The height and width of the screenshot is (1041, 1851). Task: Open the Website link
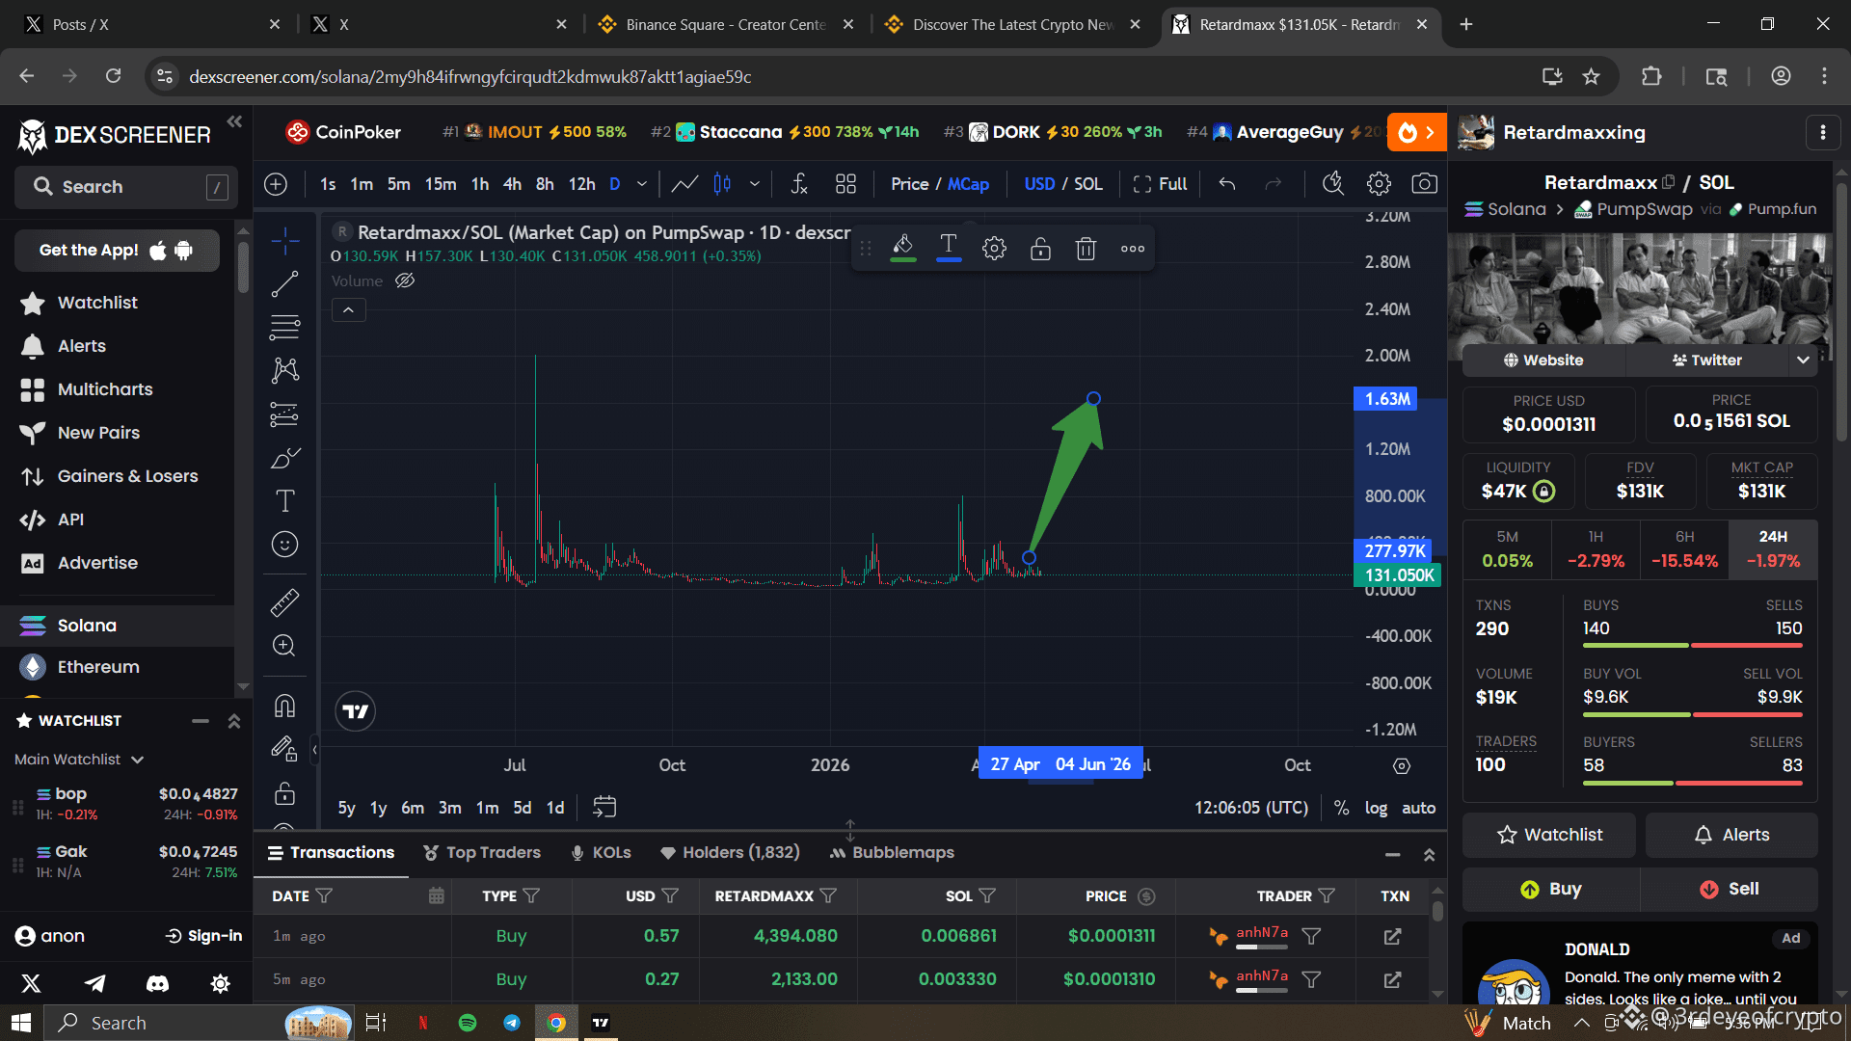1543,360
